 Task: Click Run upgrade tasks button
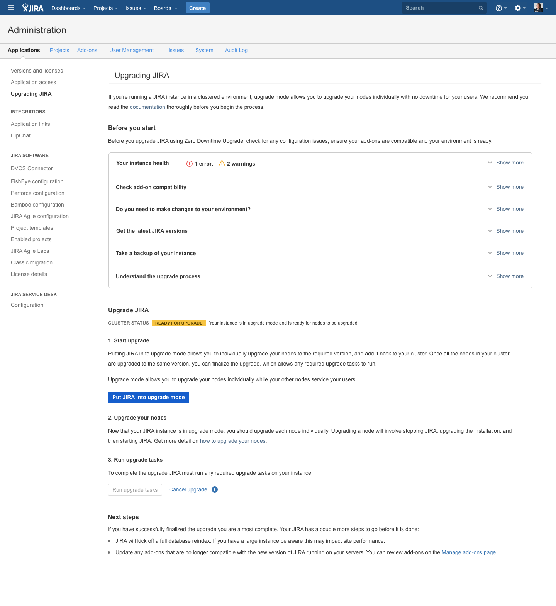[135, 490]
